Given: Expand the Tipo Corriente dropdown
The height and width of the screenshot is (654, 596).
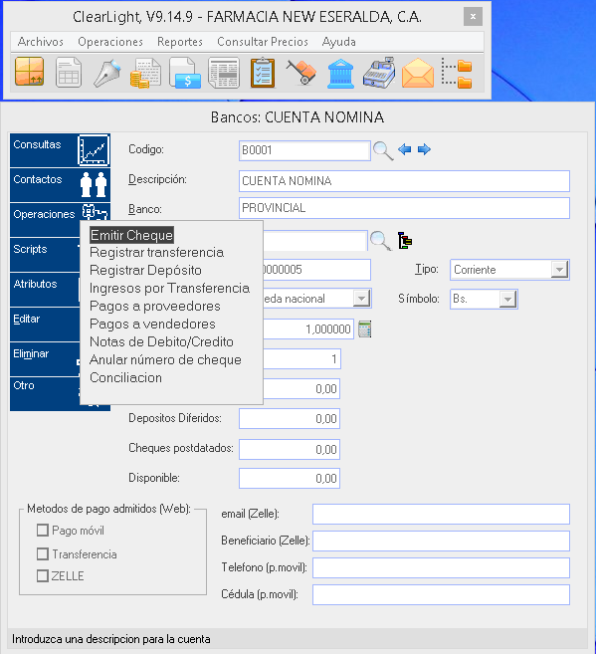Looking at the screenshot, I should [x=559, y=270].
